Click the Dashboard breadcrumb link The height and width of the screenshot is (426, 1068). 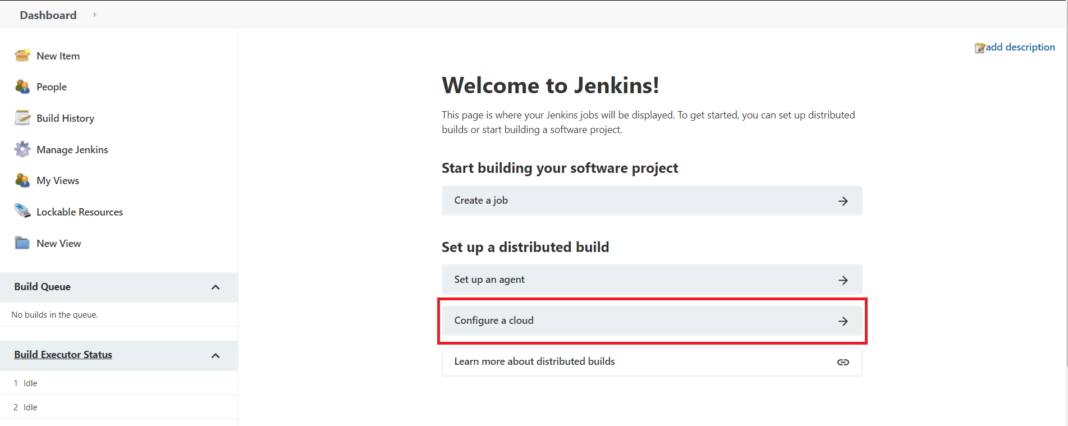tap(48, 15)
